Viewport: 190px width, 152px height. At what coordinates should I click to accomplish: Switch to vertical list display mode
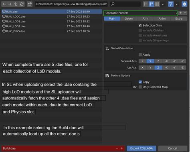pos(146,4)
